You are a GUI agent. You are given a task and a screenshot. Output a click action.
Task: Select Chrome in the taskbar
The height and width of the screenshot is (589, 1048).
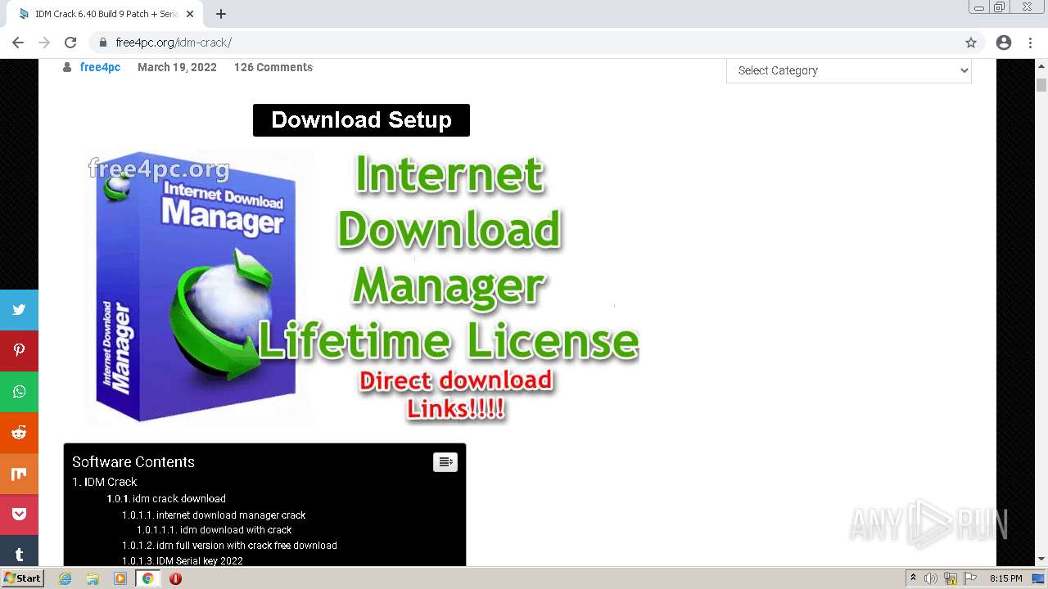pos(147,578)
